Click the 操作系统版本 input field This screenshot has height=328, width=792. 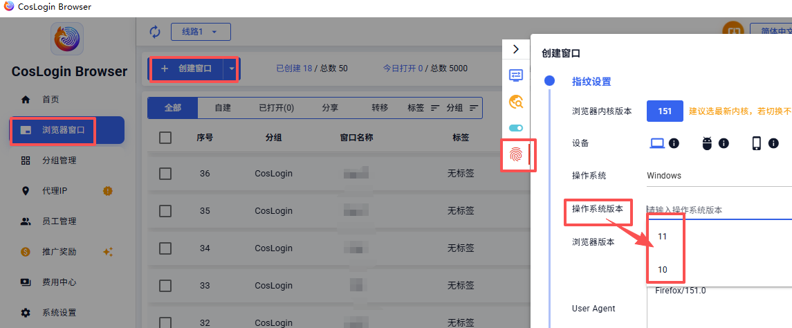719,210
